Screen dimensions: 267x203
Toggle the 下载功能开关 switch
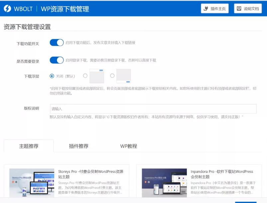click(x=57, y=43)
